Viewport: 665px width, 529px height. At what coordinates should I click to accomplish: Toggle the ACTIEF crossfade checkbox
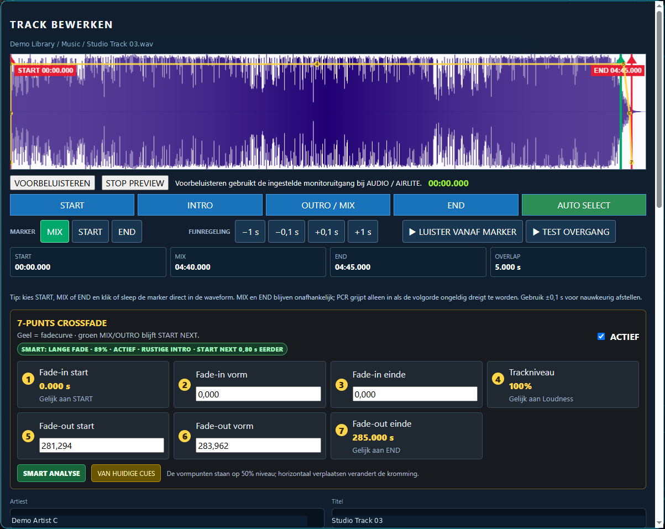[x=601, y=337]
